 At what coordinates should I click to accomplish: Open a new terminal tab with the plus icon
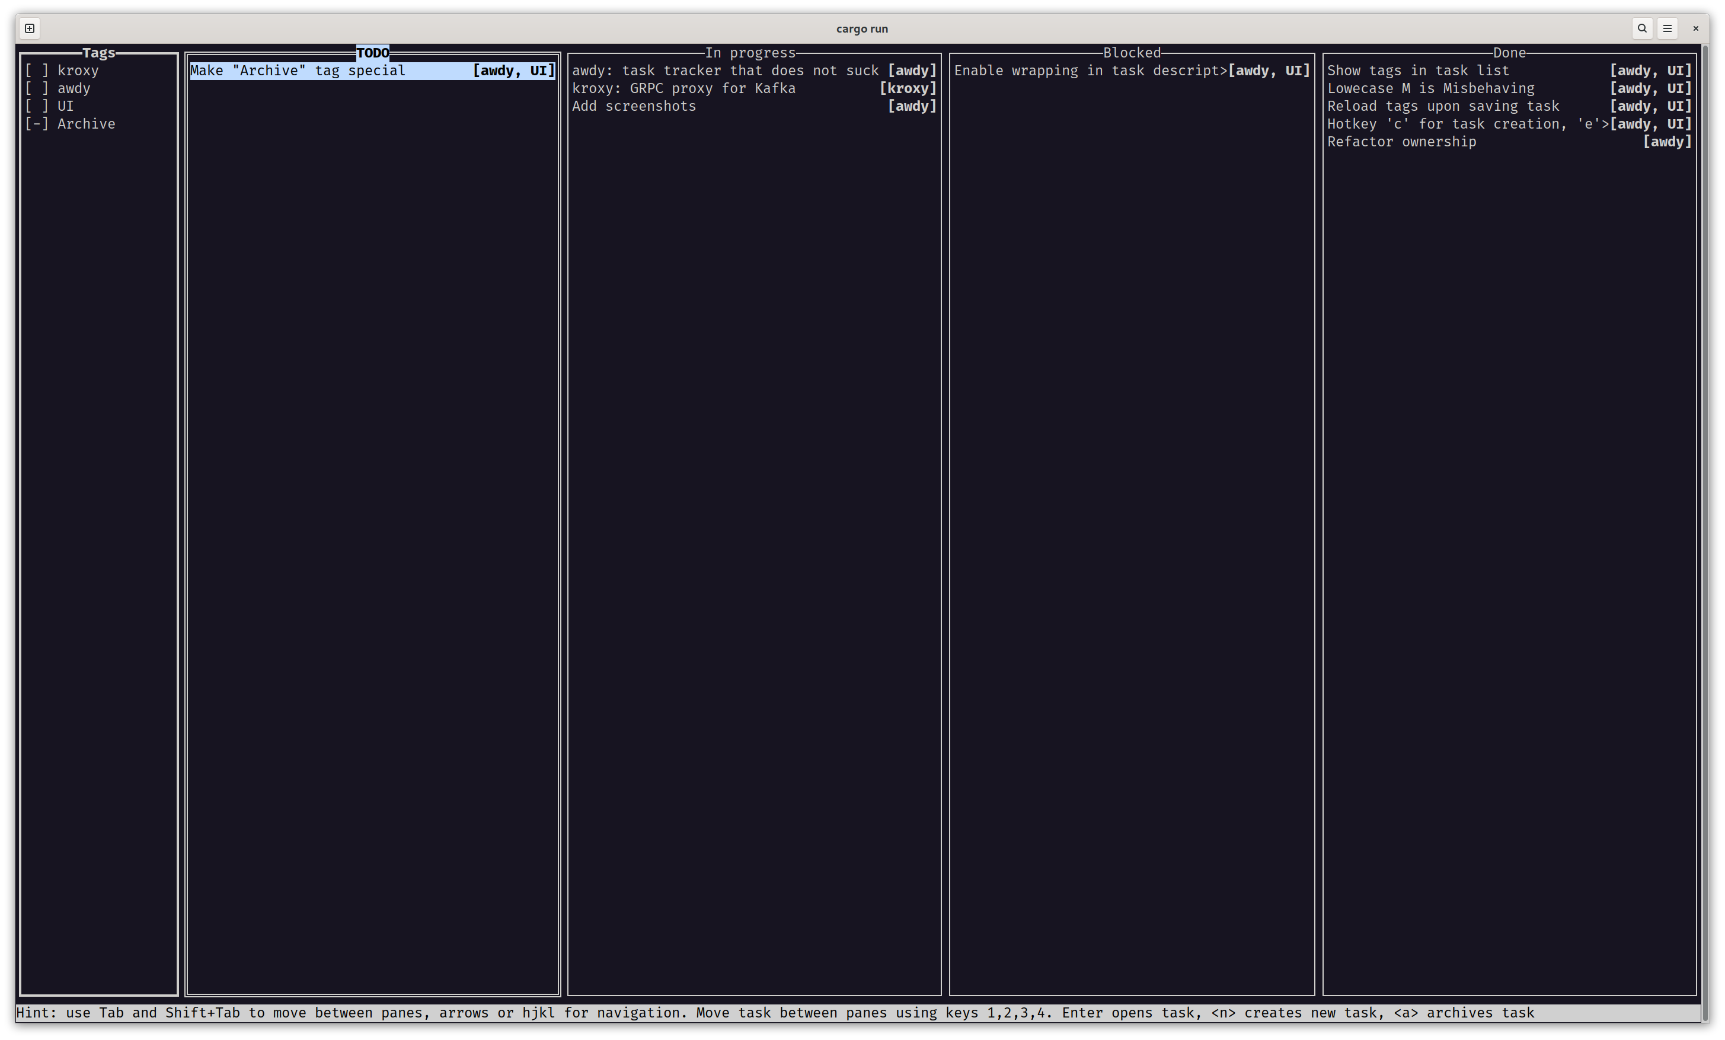pyautogui.click(x=30, y=28)
